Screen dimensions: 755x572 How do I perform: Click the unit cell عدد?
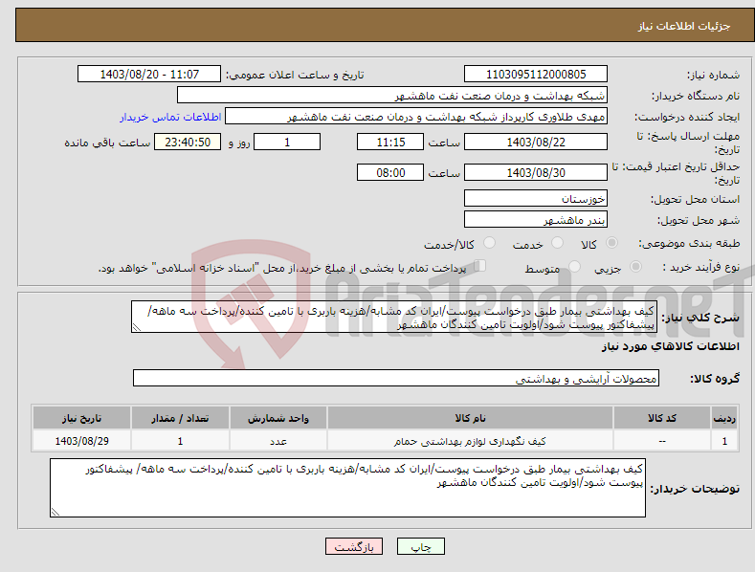278,441
